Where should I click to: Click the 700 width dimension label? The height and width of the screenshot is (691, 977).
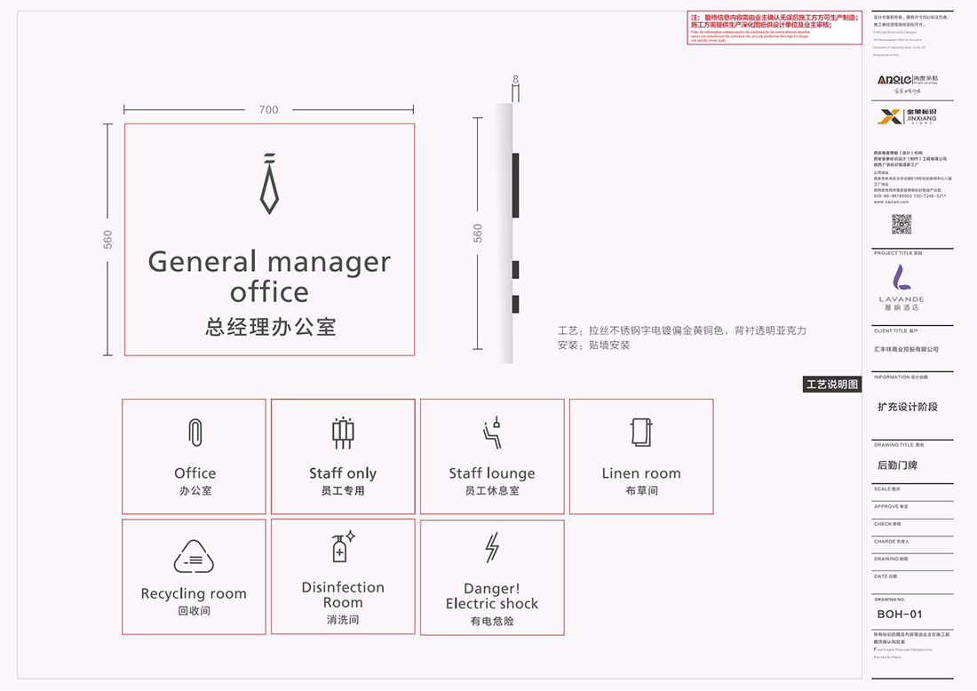tap(268, 110)
